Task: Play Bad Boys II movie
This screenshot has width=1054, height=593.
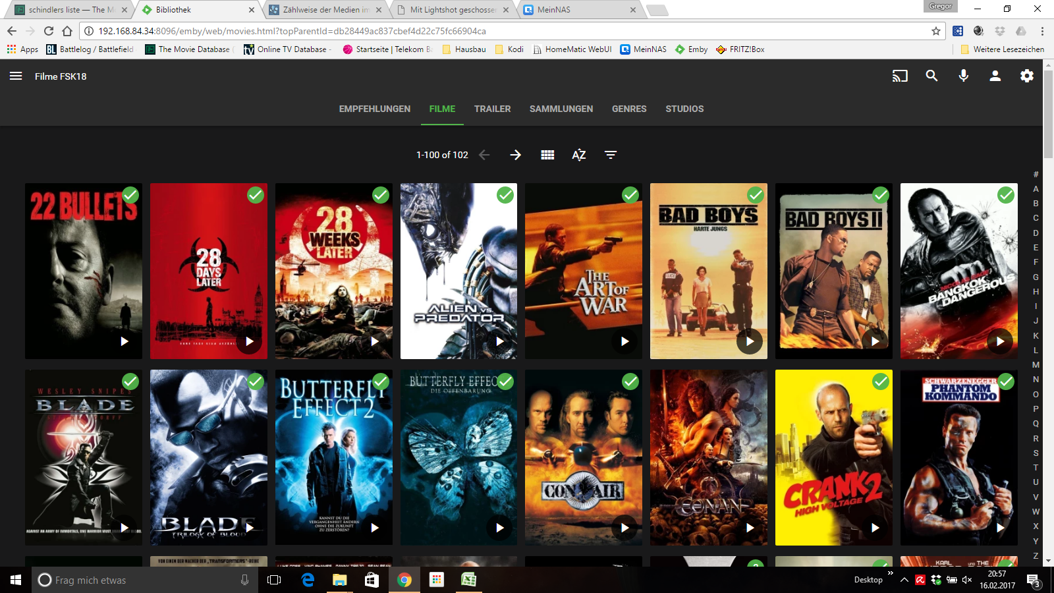Action: (x=875, y=341)
